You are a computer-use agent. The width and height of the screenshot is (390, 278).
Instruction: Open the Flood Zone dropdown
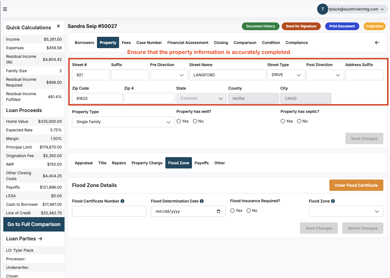coord(346,211)
